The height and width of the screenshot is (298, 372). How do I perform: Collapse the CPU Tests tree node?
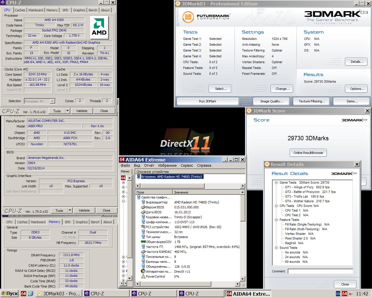tap(276, 206)
